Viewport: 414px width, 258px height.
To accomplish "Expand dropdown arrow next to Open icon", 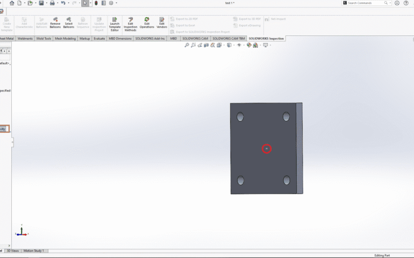I will coord(35,3).
